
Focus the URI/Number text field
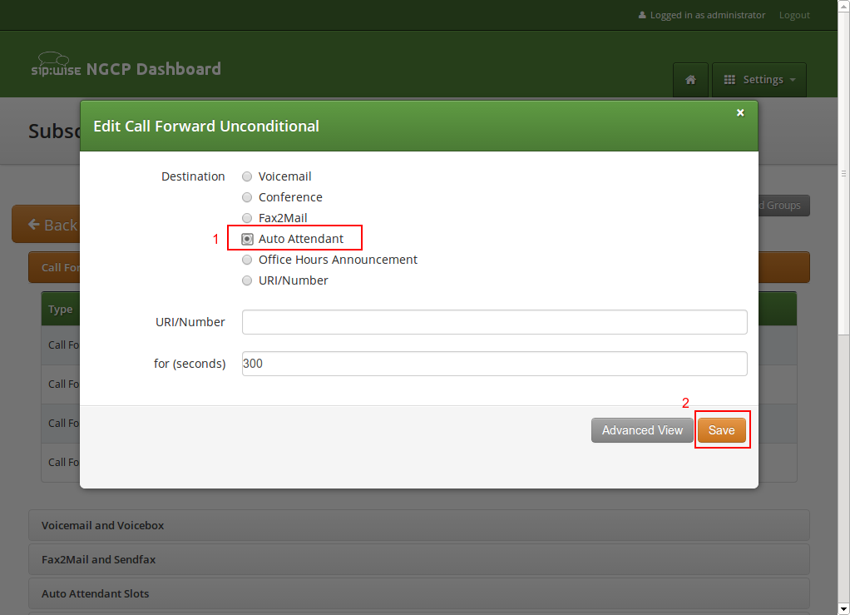click(494, 322)
